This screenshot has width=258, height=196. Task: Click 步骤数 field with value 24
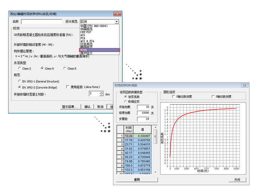point(143,119)
